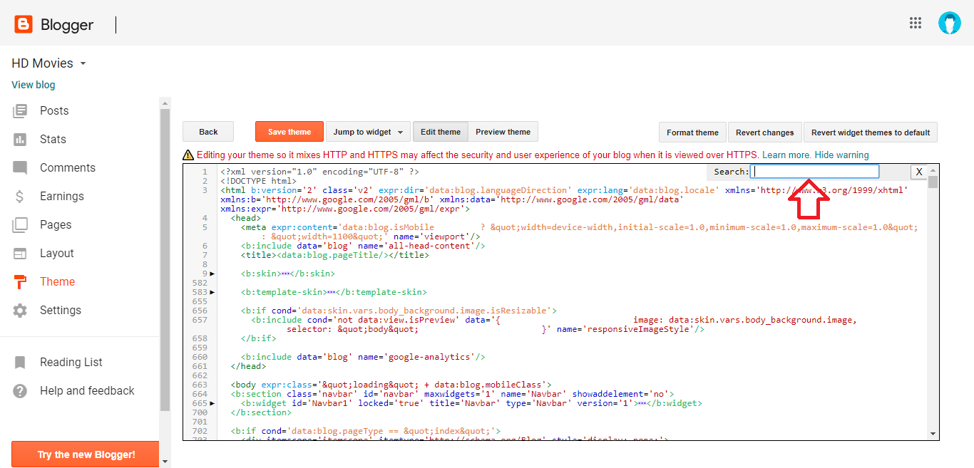Click line number 664 in the gutter
This screenshot has width=974, height=468.
(x=200, y=394)
